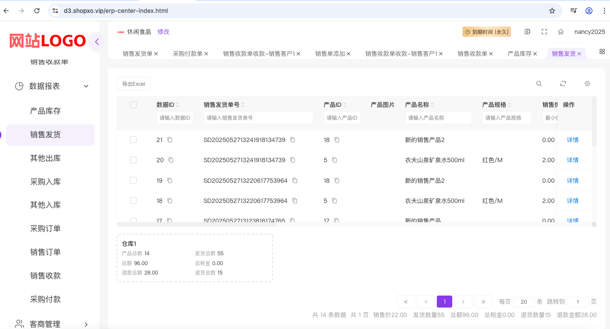Sort the table by 销售发货单号
Image resolution: width=610 pixels, height=329 pixels.
(243, 105)
